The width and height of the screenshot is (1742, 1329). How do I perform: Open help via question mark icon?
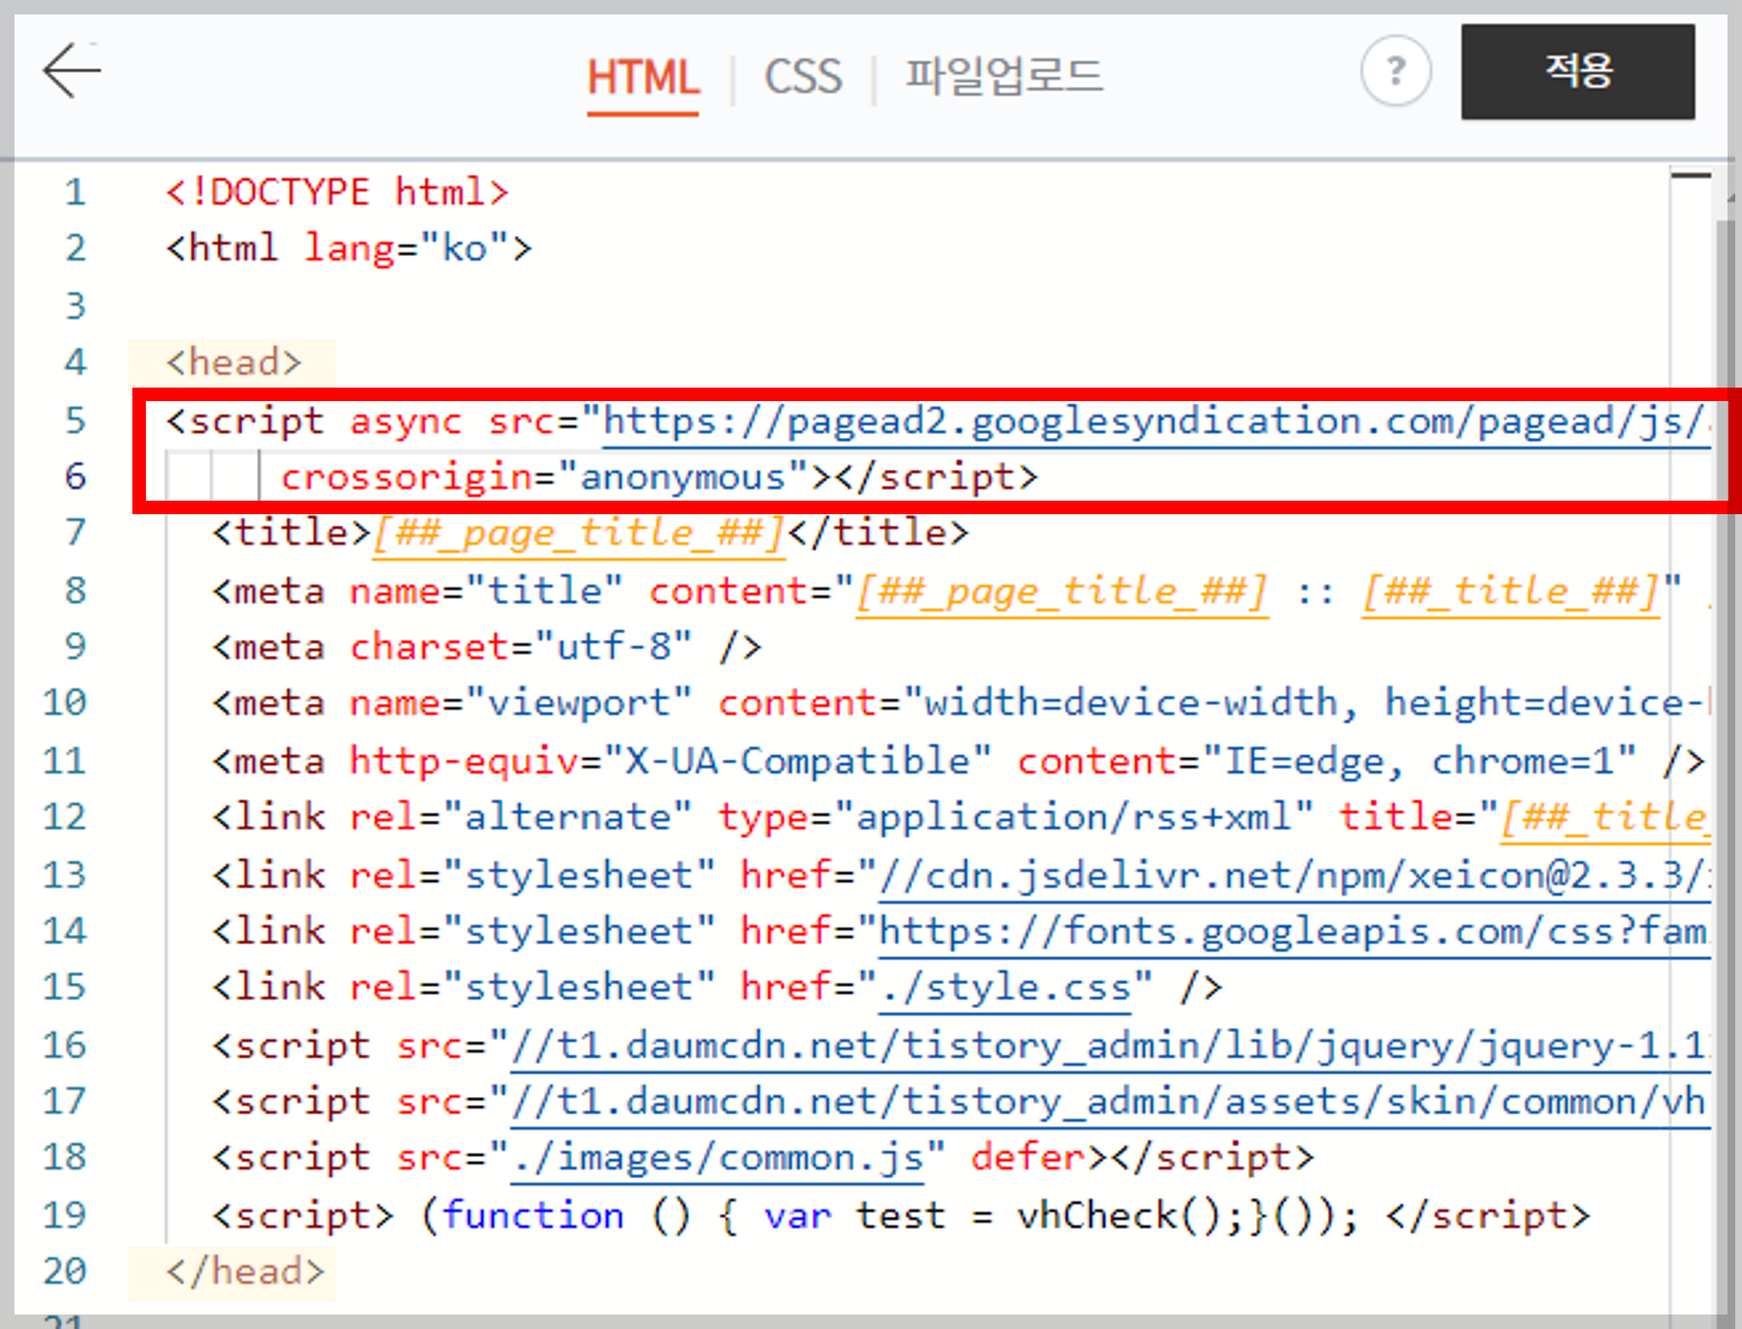coord(1395,71)
